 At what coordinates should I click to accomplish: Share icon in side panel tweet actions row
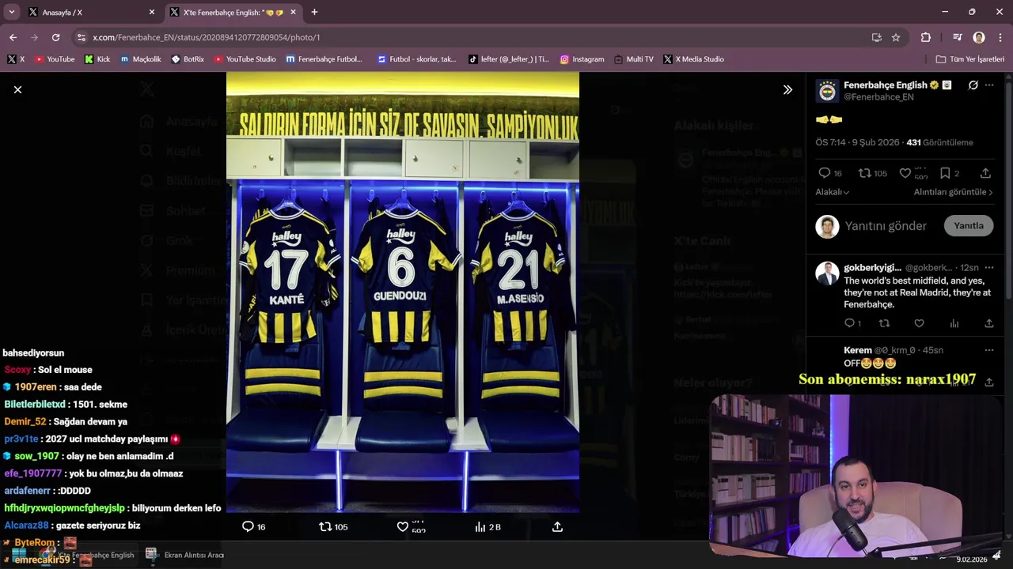[985, 173]
